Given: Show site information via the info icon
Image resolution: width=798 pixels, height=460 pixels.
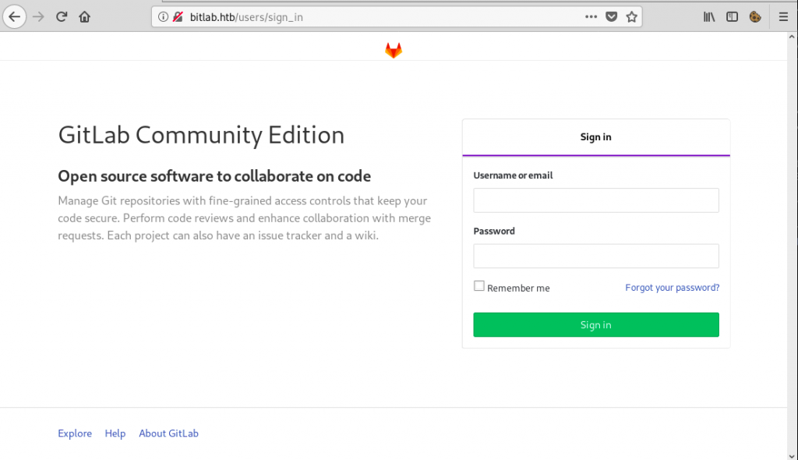Looking at the screenshot, I should coord(163,17).
